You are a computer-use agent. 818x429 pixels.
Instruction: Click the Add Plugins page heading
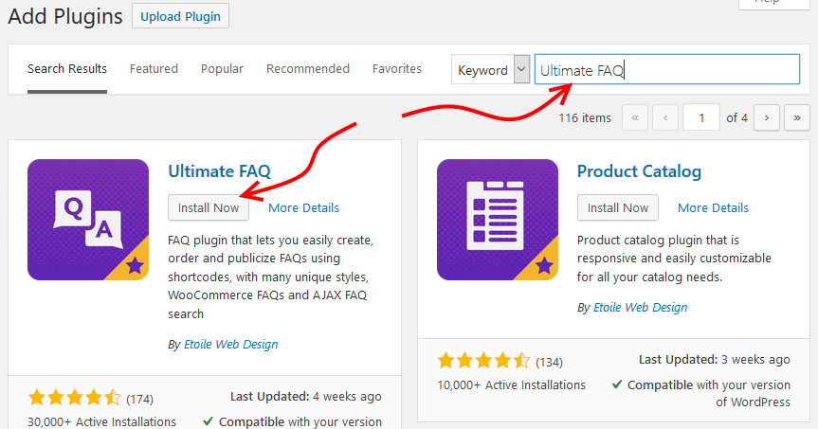[x=65, y=16]
